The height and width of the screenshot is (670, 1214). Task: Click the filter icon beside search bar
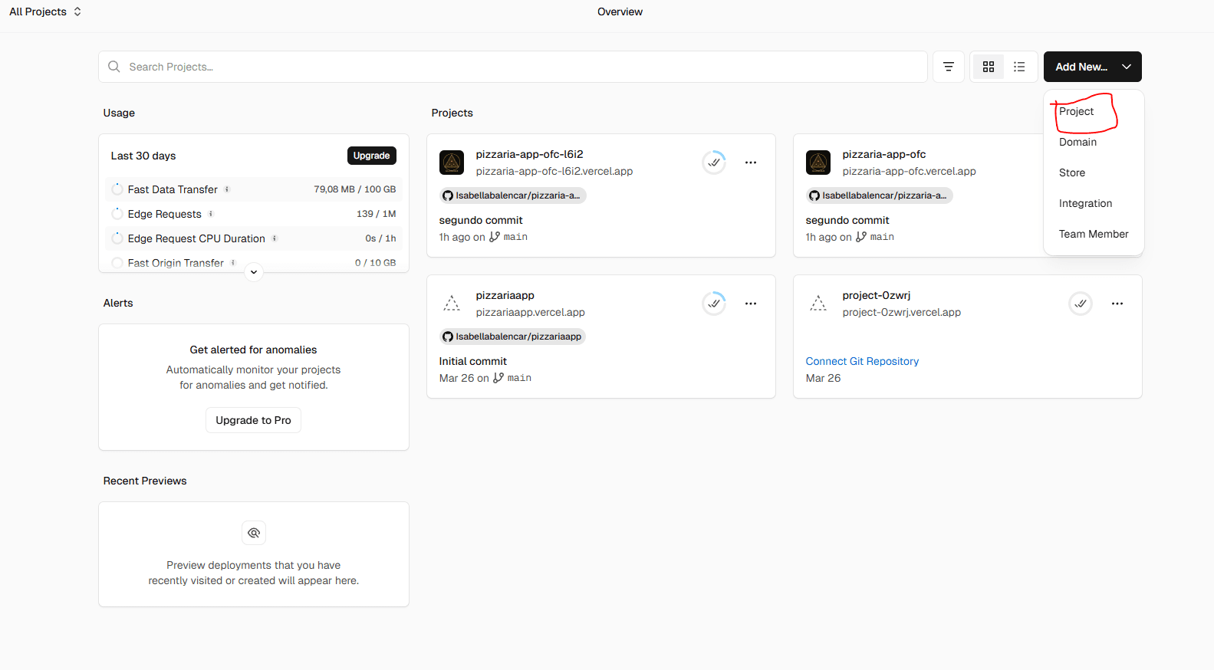pyautogui.click(x=948, y=67)
